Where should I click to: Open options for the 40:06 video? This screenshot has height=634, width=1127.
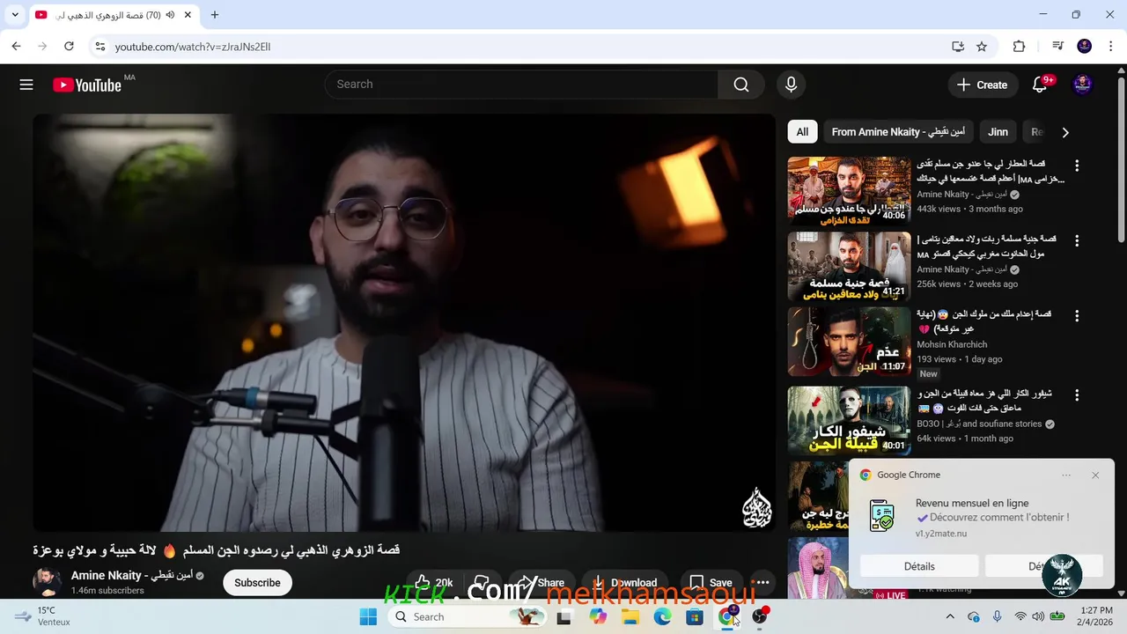1076,166
